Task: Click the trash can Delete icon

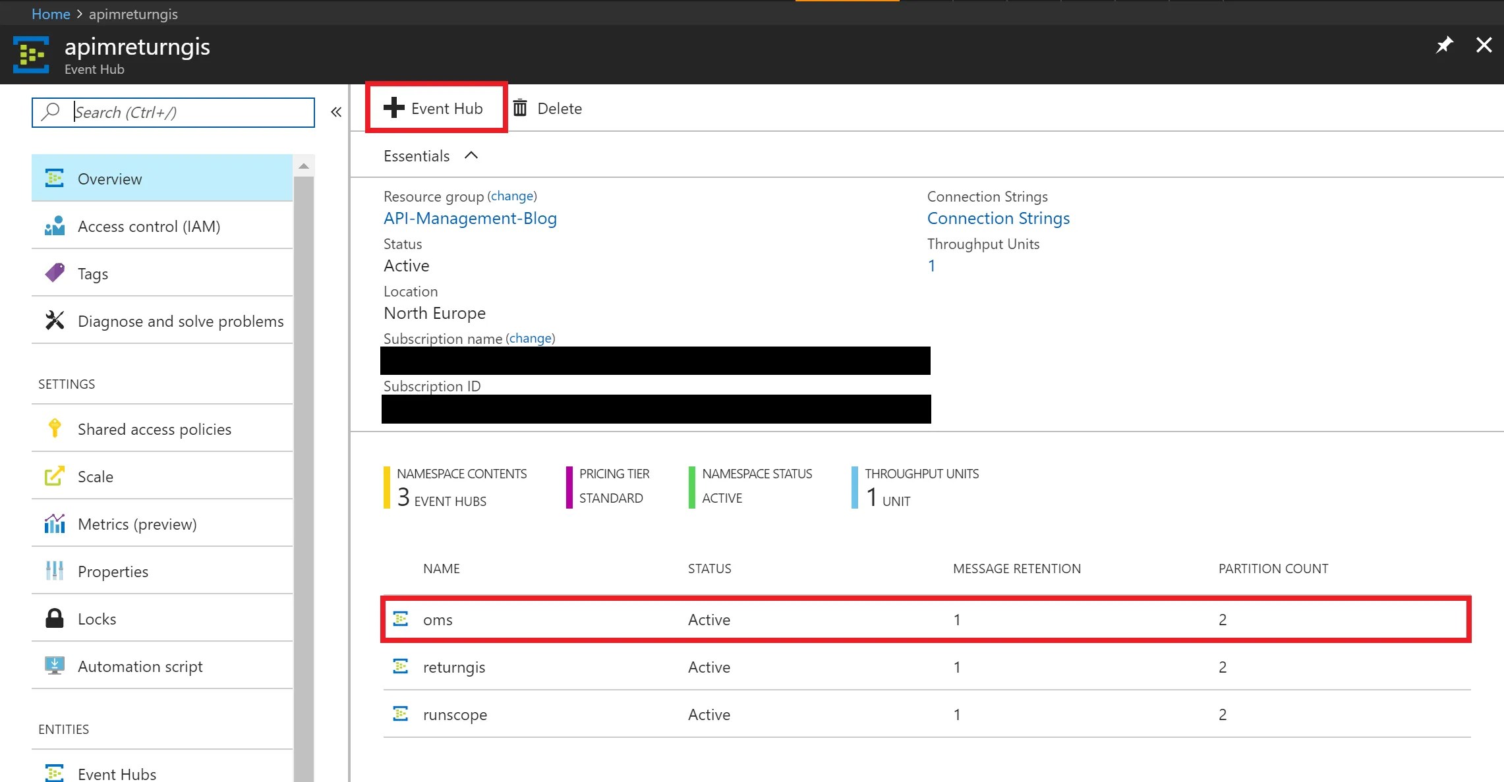Action: coord(520,107)
